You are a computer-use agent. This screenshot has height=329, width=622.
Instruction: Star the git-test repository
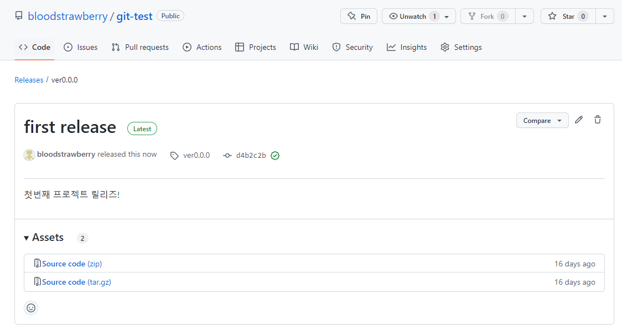click(x=568, y=16)
